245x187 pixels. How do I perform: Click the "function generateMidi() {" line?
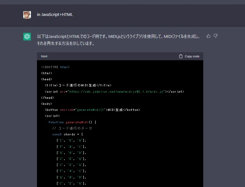tap(72, 122)
